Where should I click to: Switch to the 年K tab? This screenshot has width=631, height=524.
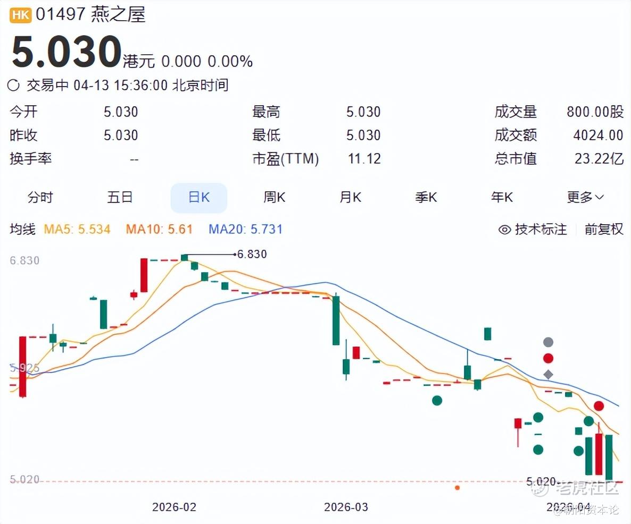(x=502, y=198)
